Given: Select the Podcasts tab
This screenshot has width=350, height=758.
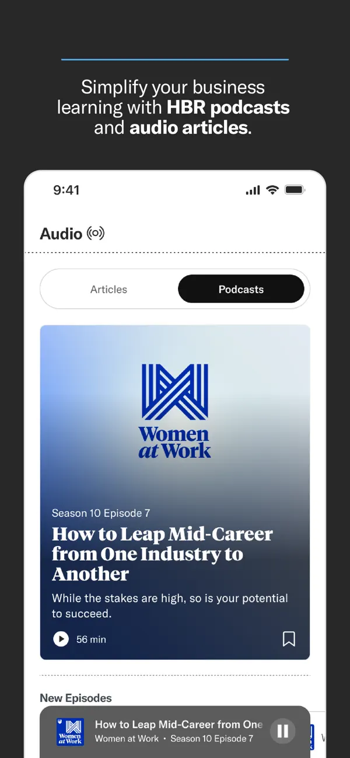Looking at the screenshot, I should point(241,289).
